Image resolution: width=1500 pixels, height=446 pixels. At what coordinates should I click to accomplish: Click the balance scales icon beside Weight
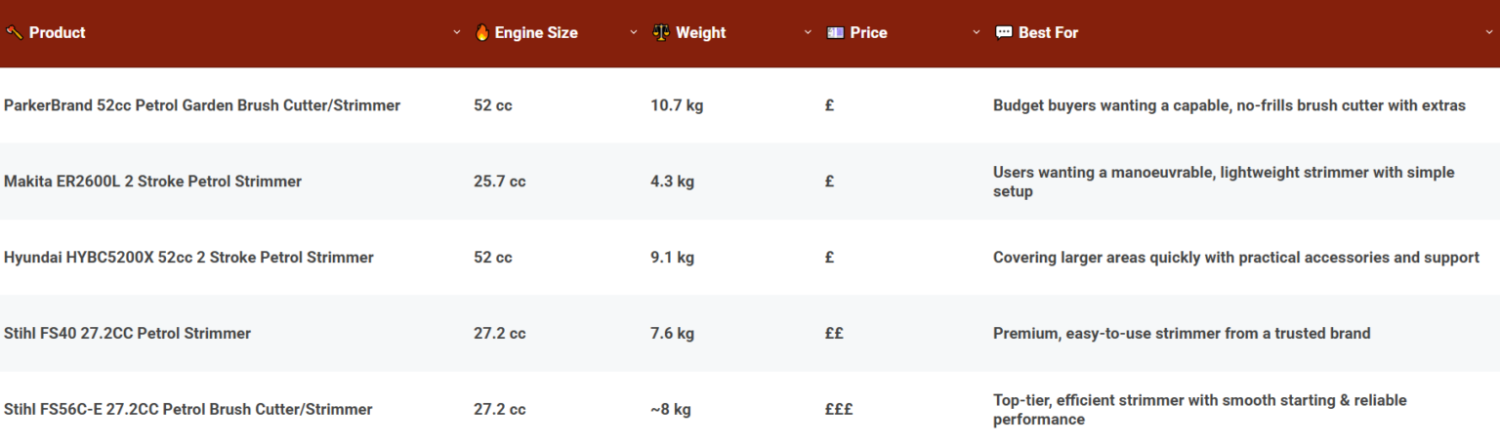point(661,32)
